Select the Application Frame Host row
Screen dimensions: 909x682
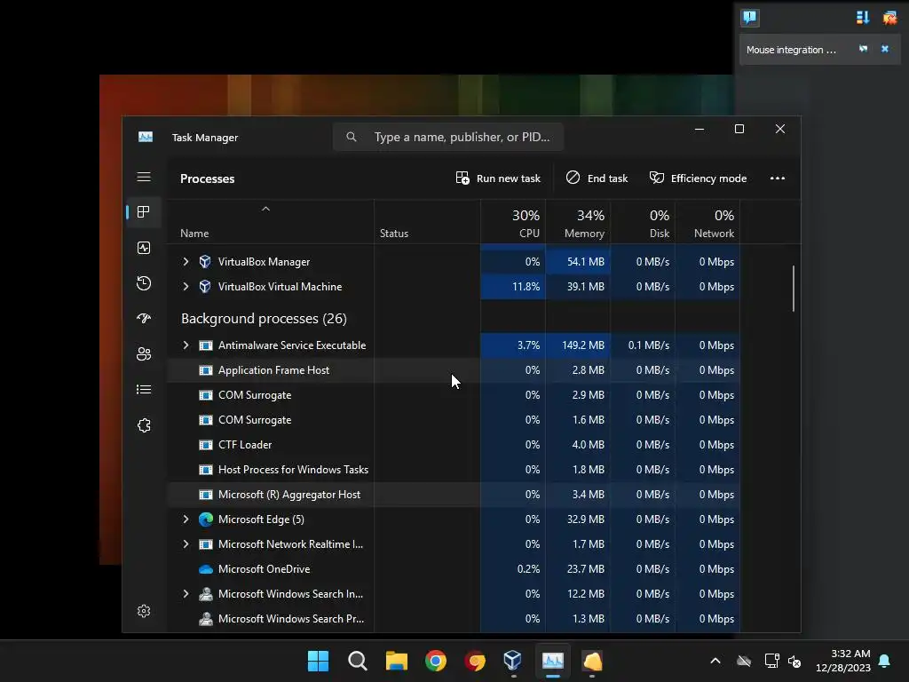[454, 370]
